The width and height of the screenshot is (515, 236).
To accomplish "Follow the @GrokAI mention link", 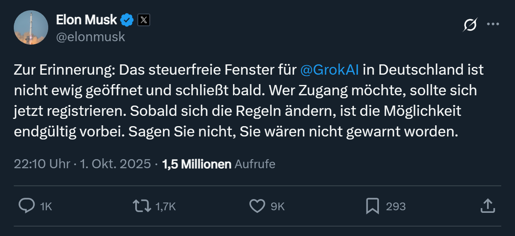I will [329, 70].
